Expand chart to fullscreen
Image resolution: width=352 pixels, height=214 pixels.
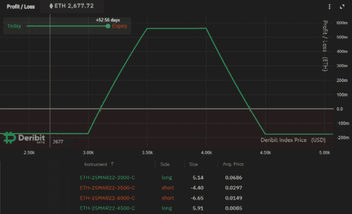[342, 7]
